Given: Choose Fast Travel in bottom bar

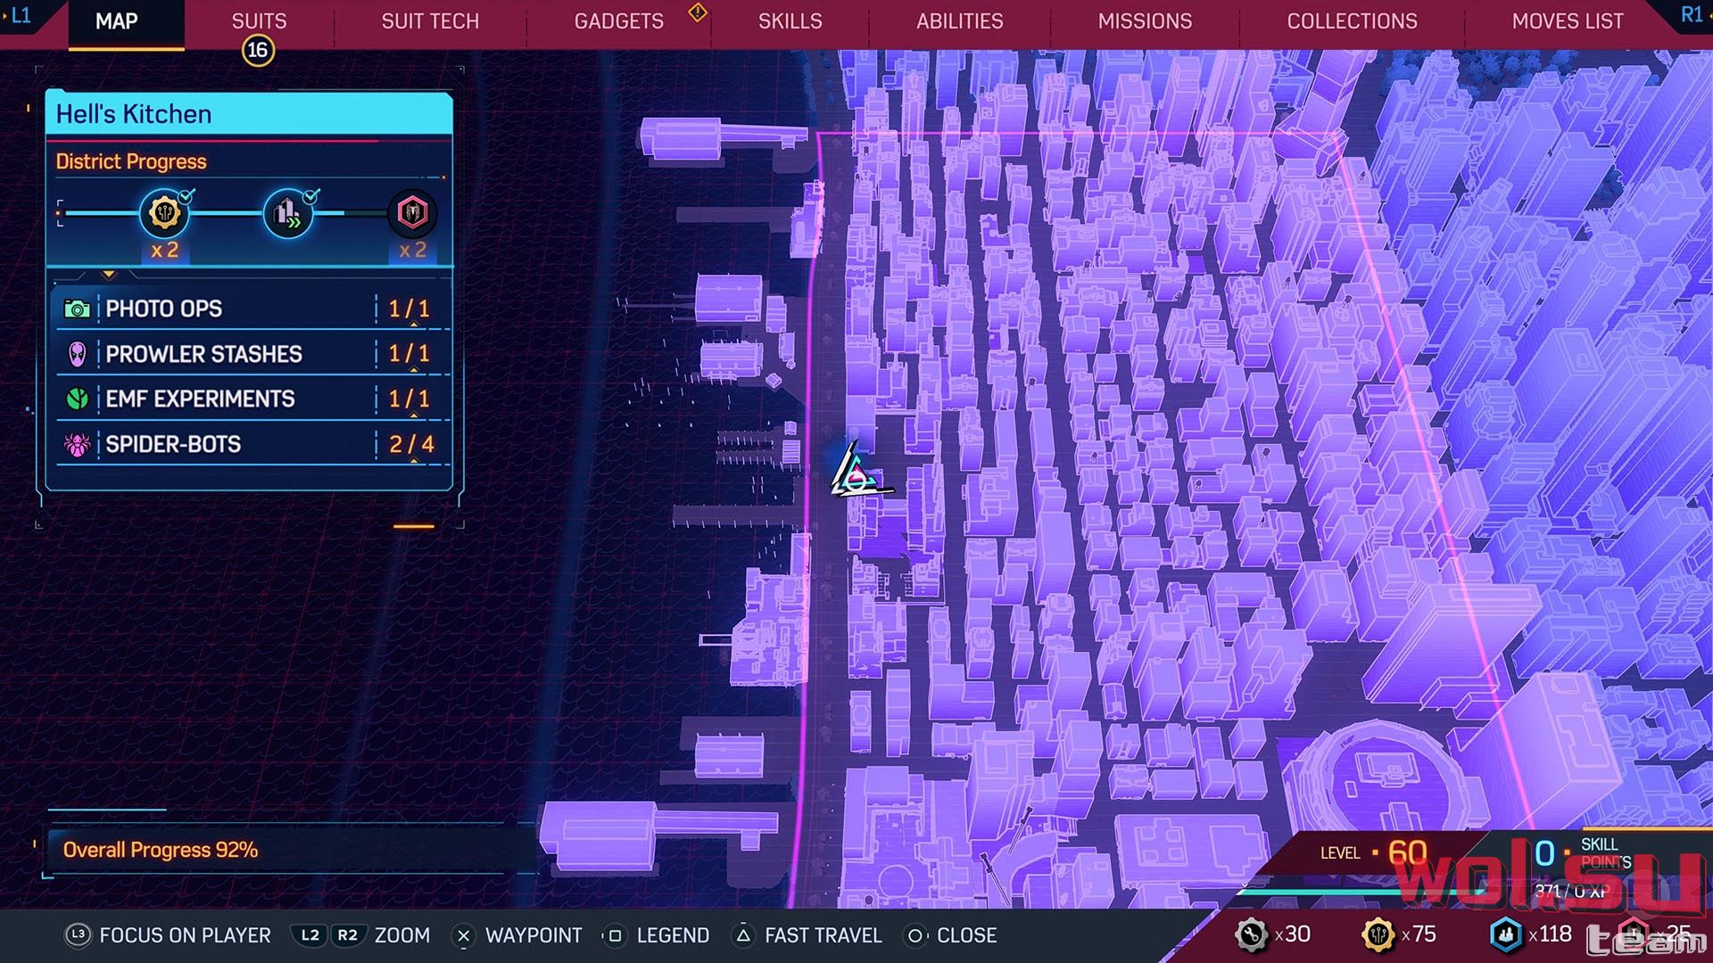Looking at the screenshot, I should 807,935.
